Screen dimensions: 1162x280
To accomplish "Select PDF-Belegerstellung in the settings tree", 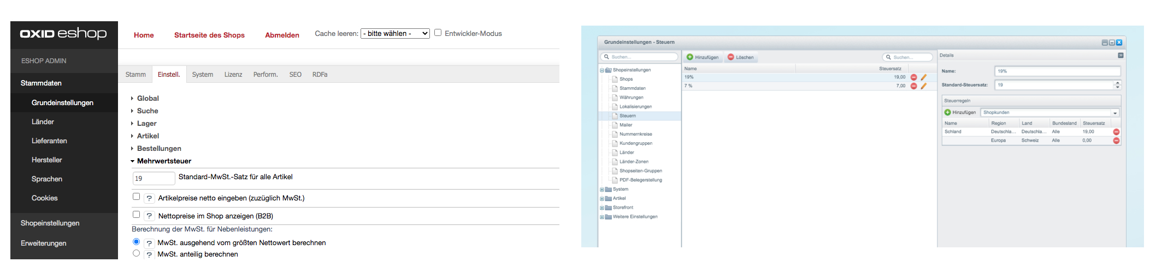I will pos(640,180).
